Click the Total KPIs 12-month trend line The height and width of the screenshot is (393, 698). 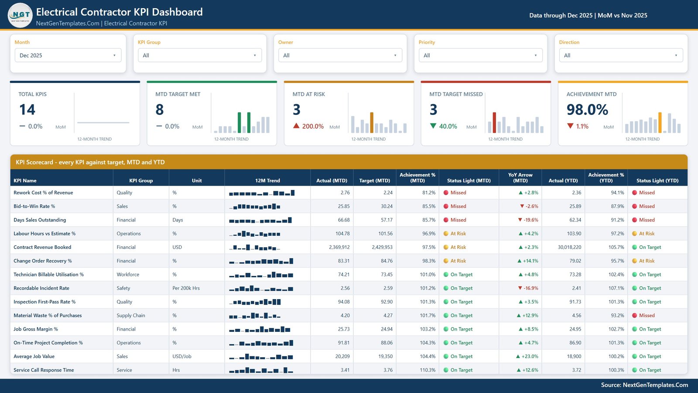pyautogui.click(x=103, y=123)
